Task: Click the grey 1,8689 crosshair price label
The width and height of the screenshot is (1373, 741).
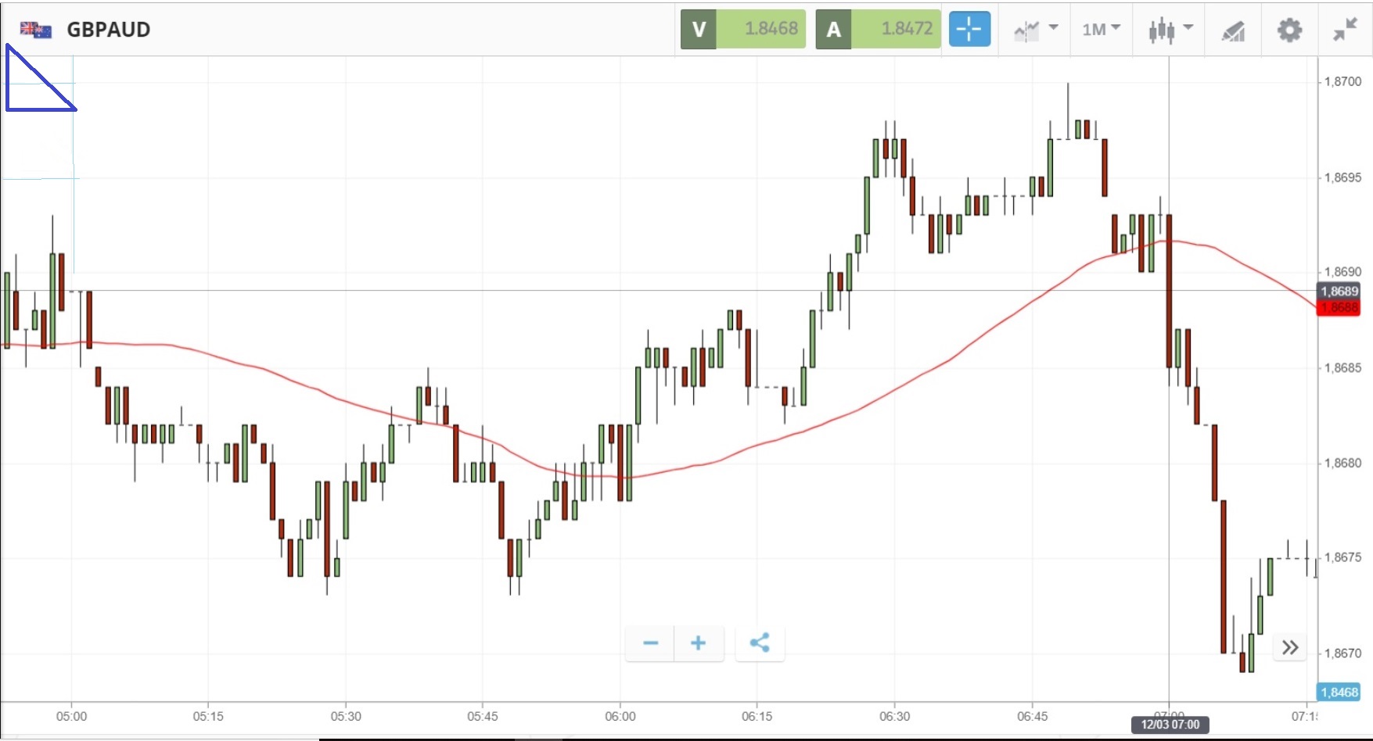Action: click(x=1339, y=292)
